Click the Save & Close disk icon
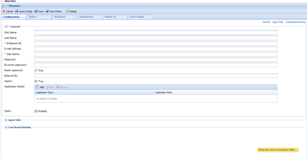 [17, 12]
